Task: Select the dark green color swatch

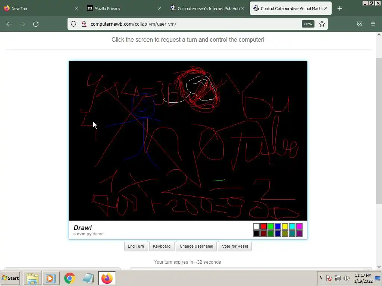Action: [271, 233]
